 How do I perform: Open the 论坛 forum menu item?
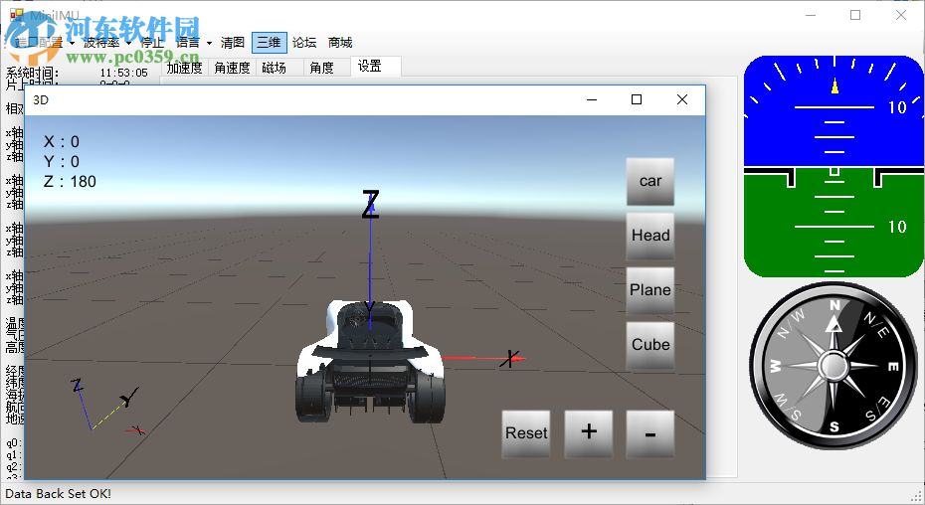(x=304, y=43)
